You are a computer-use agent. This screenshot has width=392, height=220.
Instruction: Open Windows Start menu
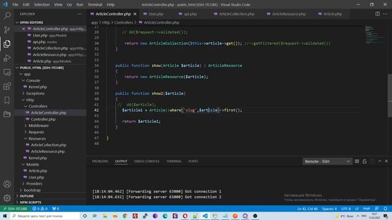tap(5, 216)
